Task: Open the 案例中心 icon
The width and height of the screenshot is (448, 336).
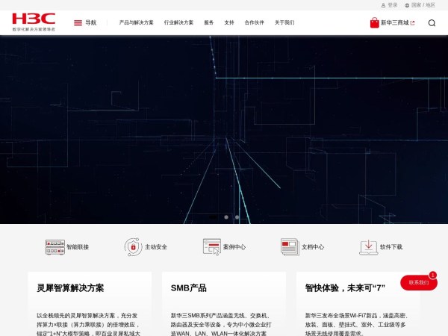Action: click(x=211, y=246)
